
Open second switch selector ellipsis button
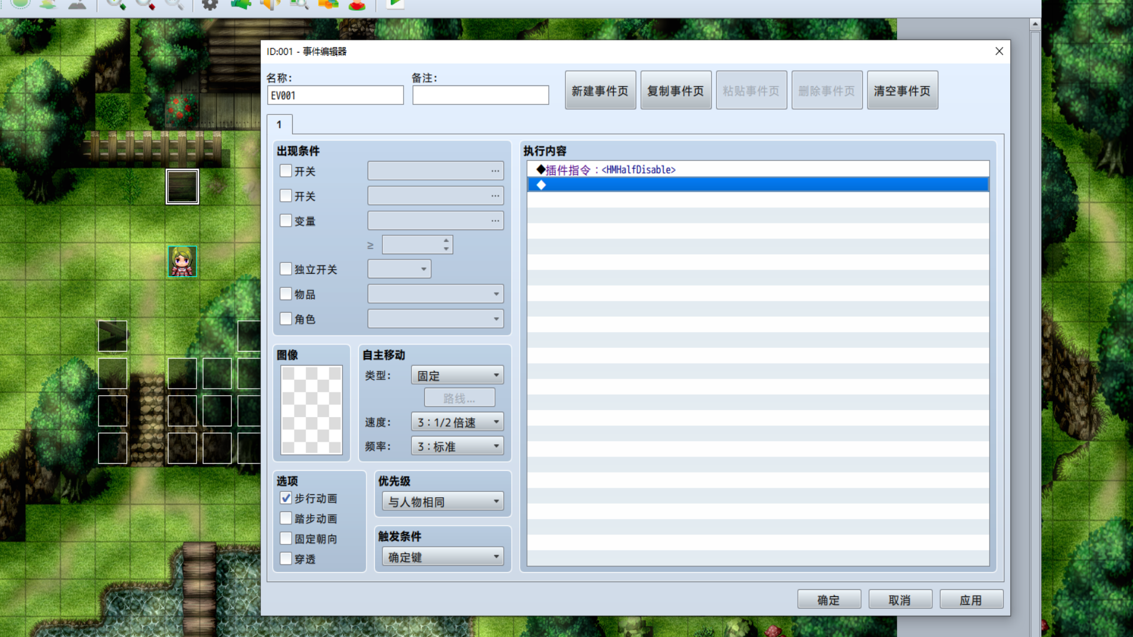click(x=495, y=196)
